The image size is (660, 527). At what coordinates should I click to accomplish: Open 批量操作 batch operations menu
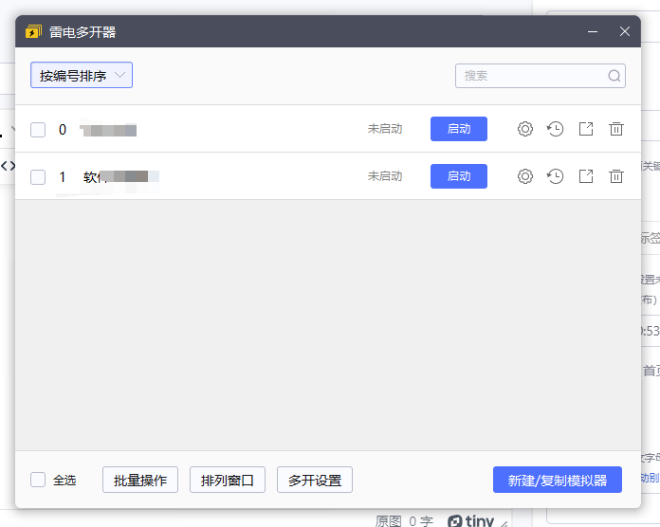click(x=140, y=480)
